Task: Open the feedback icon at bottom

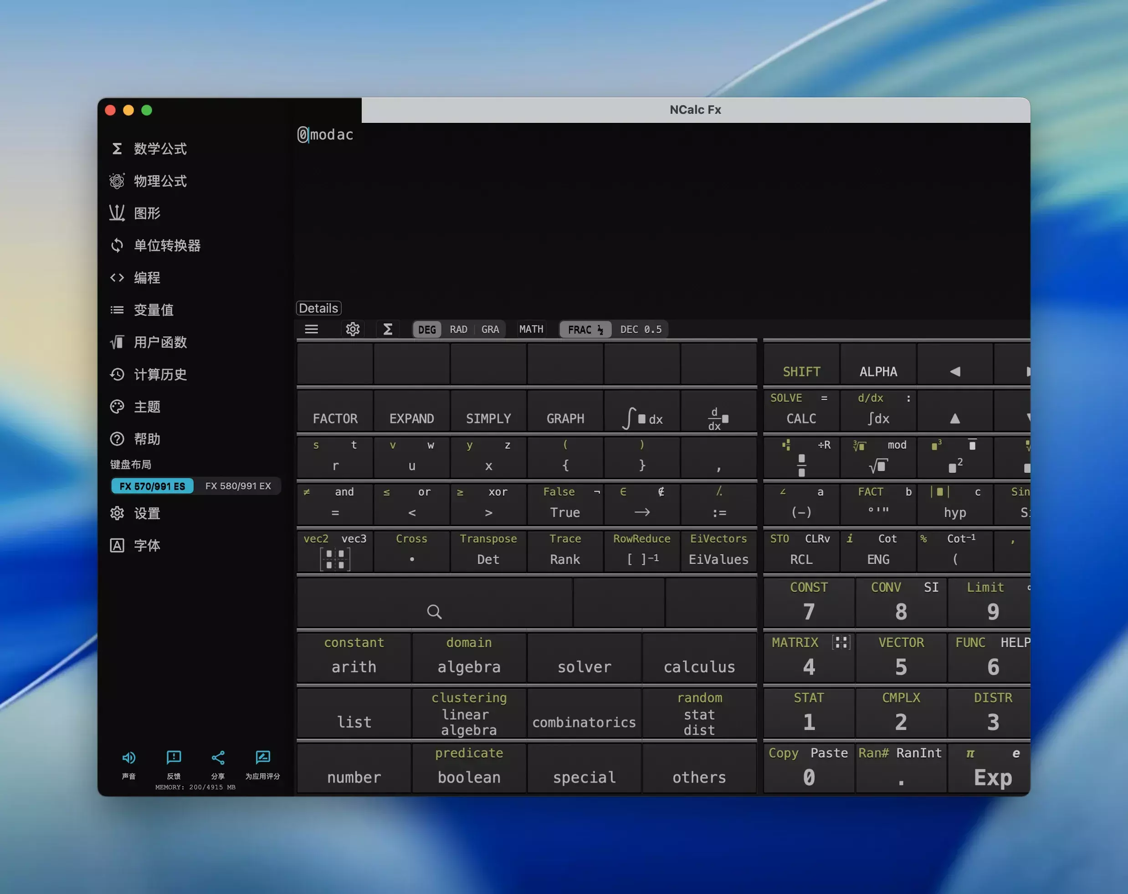Action: point(174,757)
